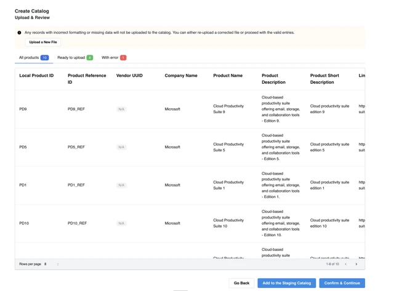Click the N/A vendor badge for PD9

[121, 109]
